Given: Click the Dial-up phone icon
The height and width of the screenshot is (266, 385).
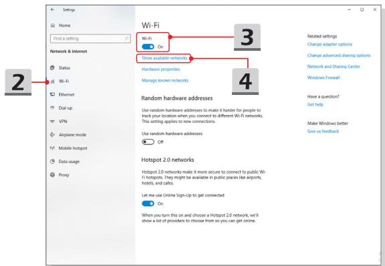Looking at the screenshot, I should click(52, 108).
